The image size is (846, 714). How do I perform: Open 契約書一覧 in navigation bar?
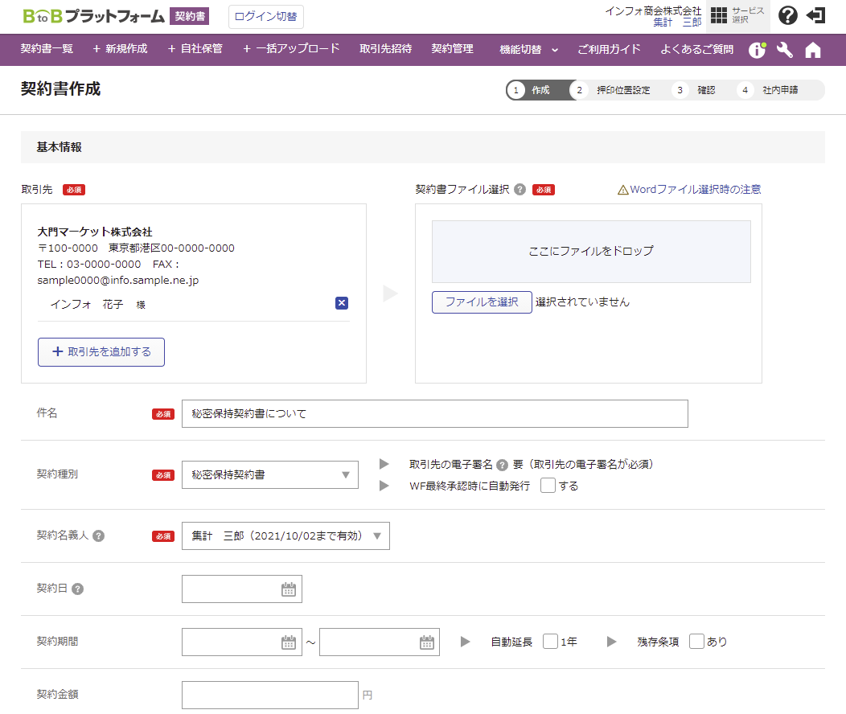click(47, 49)
